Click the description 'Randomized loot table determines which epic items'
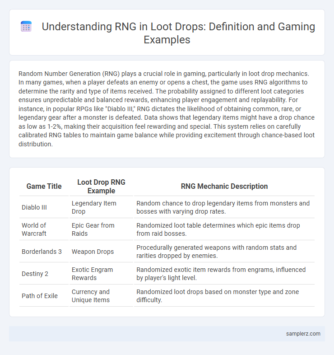The width and height of the screenshot is (334, 355). click(x=224, y=229)
